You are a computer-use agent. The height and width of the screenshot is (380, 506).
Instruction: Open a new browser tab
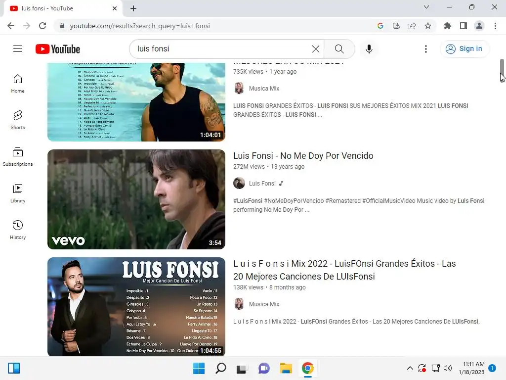pos(133,8)
